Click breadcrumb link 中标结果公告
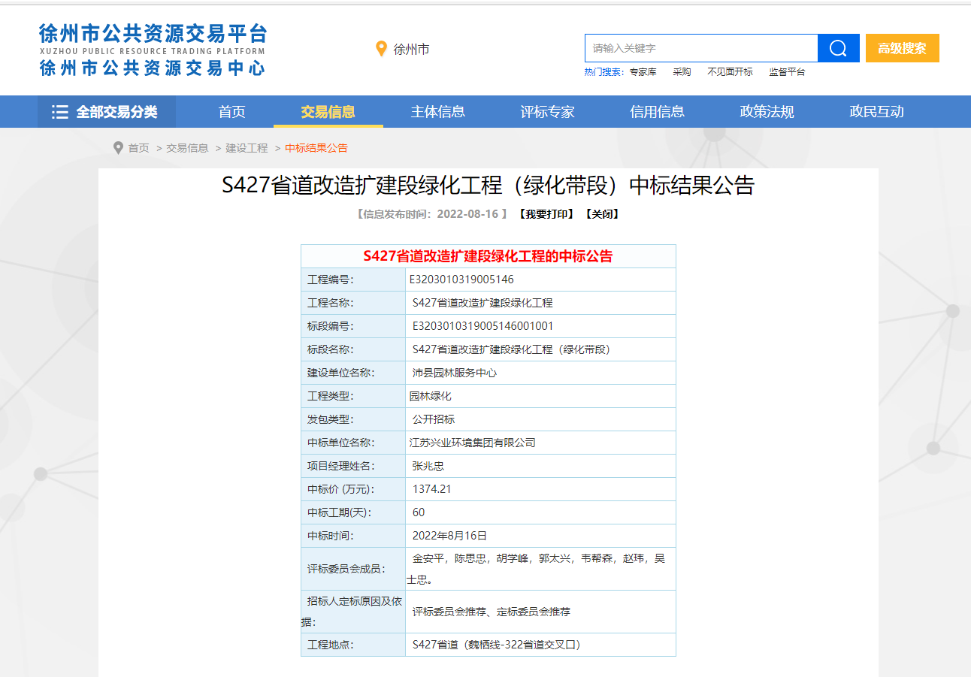 pos(316,148)
